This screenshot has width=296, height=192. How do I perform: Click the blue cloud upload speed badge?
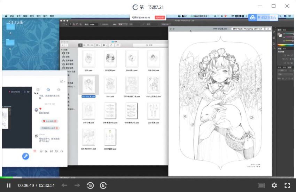[263, 17]
